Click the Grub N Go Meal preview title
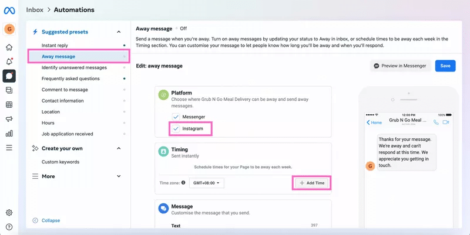 [408, 120]
